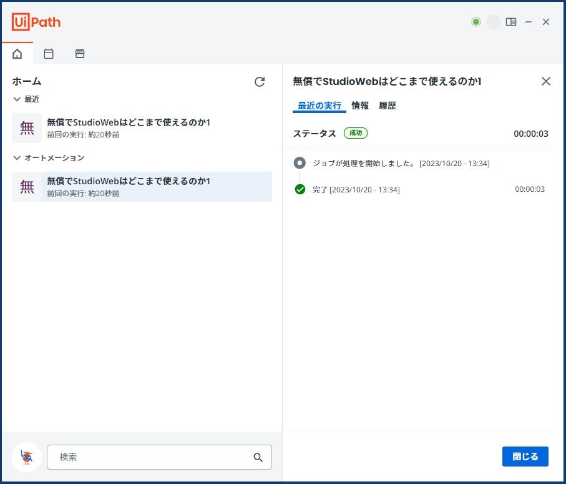The image size is (566, 484).
Task: Click the 成功 status badge
Action: click(356, 133)
